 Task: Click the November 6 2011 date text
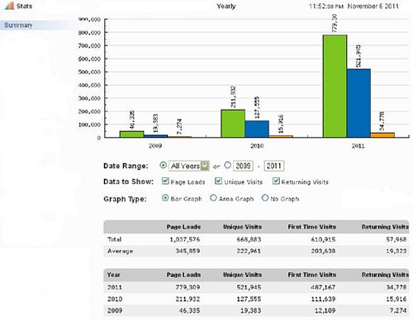pos(373,6)
